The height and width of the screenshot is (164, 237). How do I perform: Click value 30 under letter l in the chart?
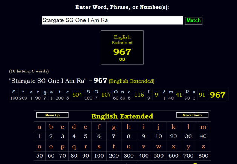pos(188,136)
